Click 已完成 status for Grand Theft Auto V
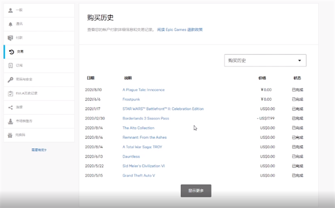Image resolution: width=335 pixels, height=208 pixels. click(298, 176)
